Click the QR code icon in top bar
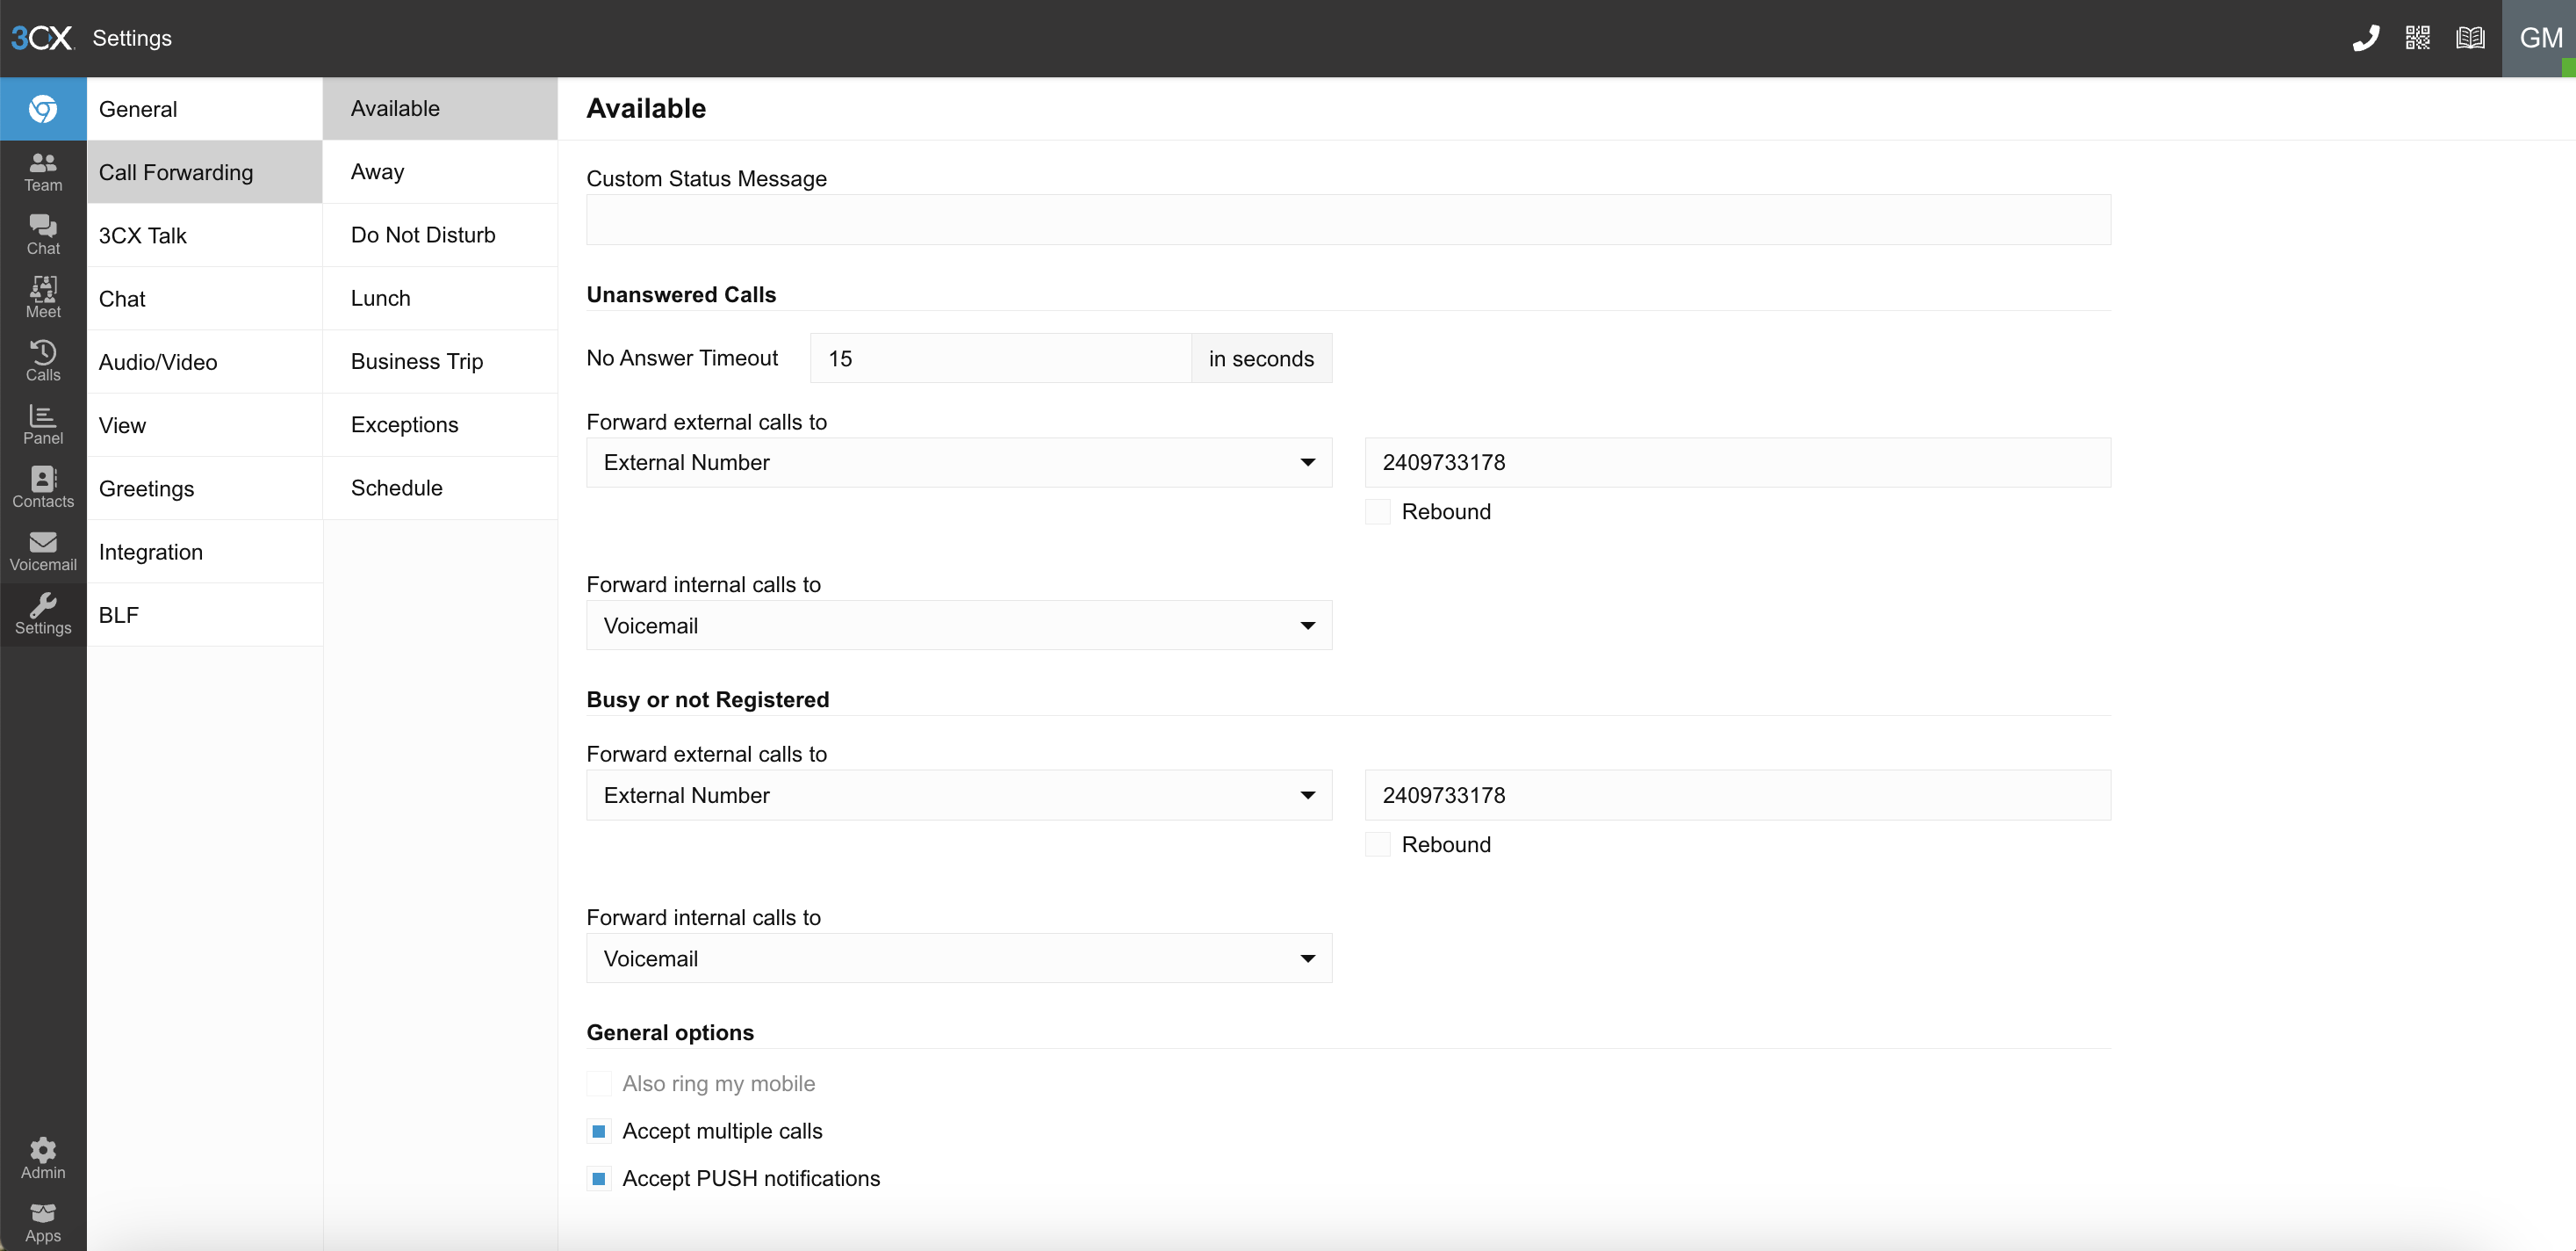This screenshot has height=1251, width=2576. pyautogui.click(x=2417, y=38)
